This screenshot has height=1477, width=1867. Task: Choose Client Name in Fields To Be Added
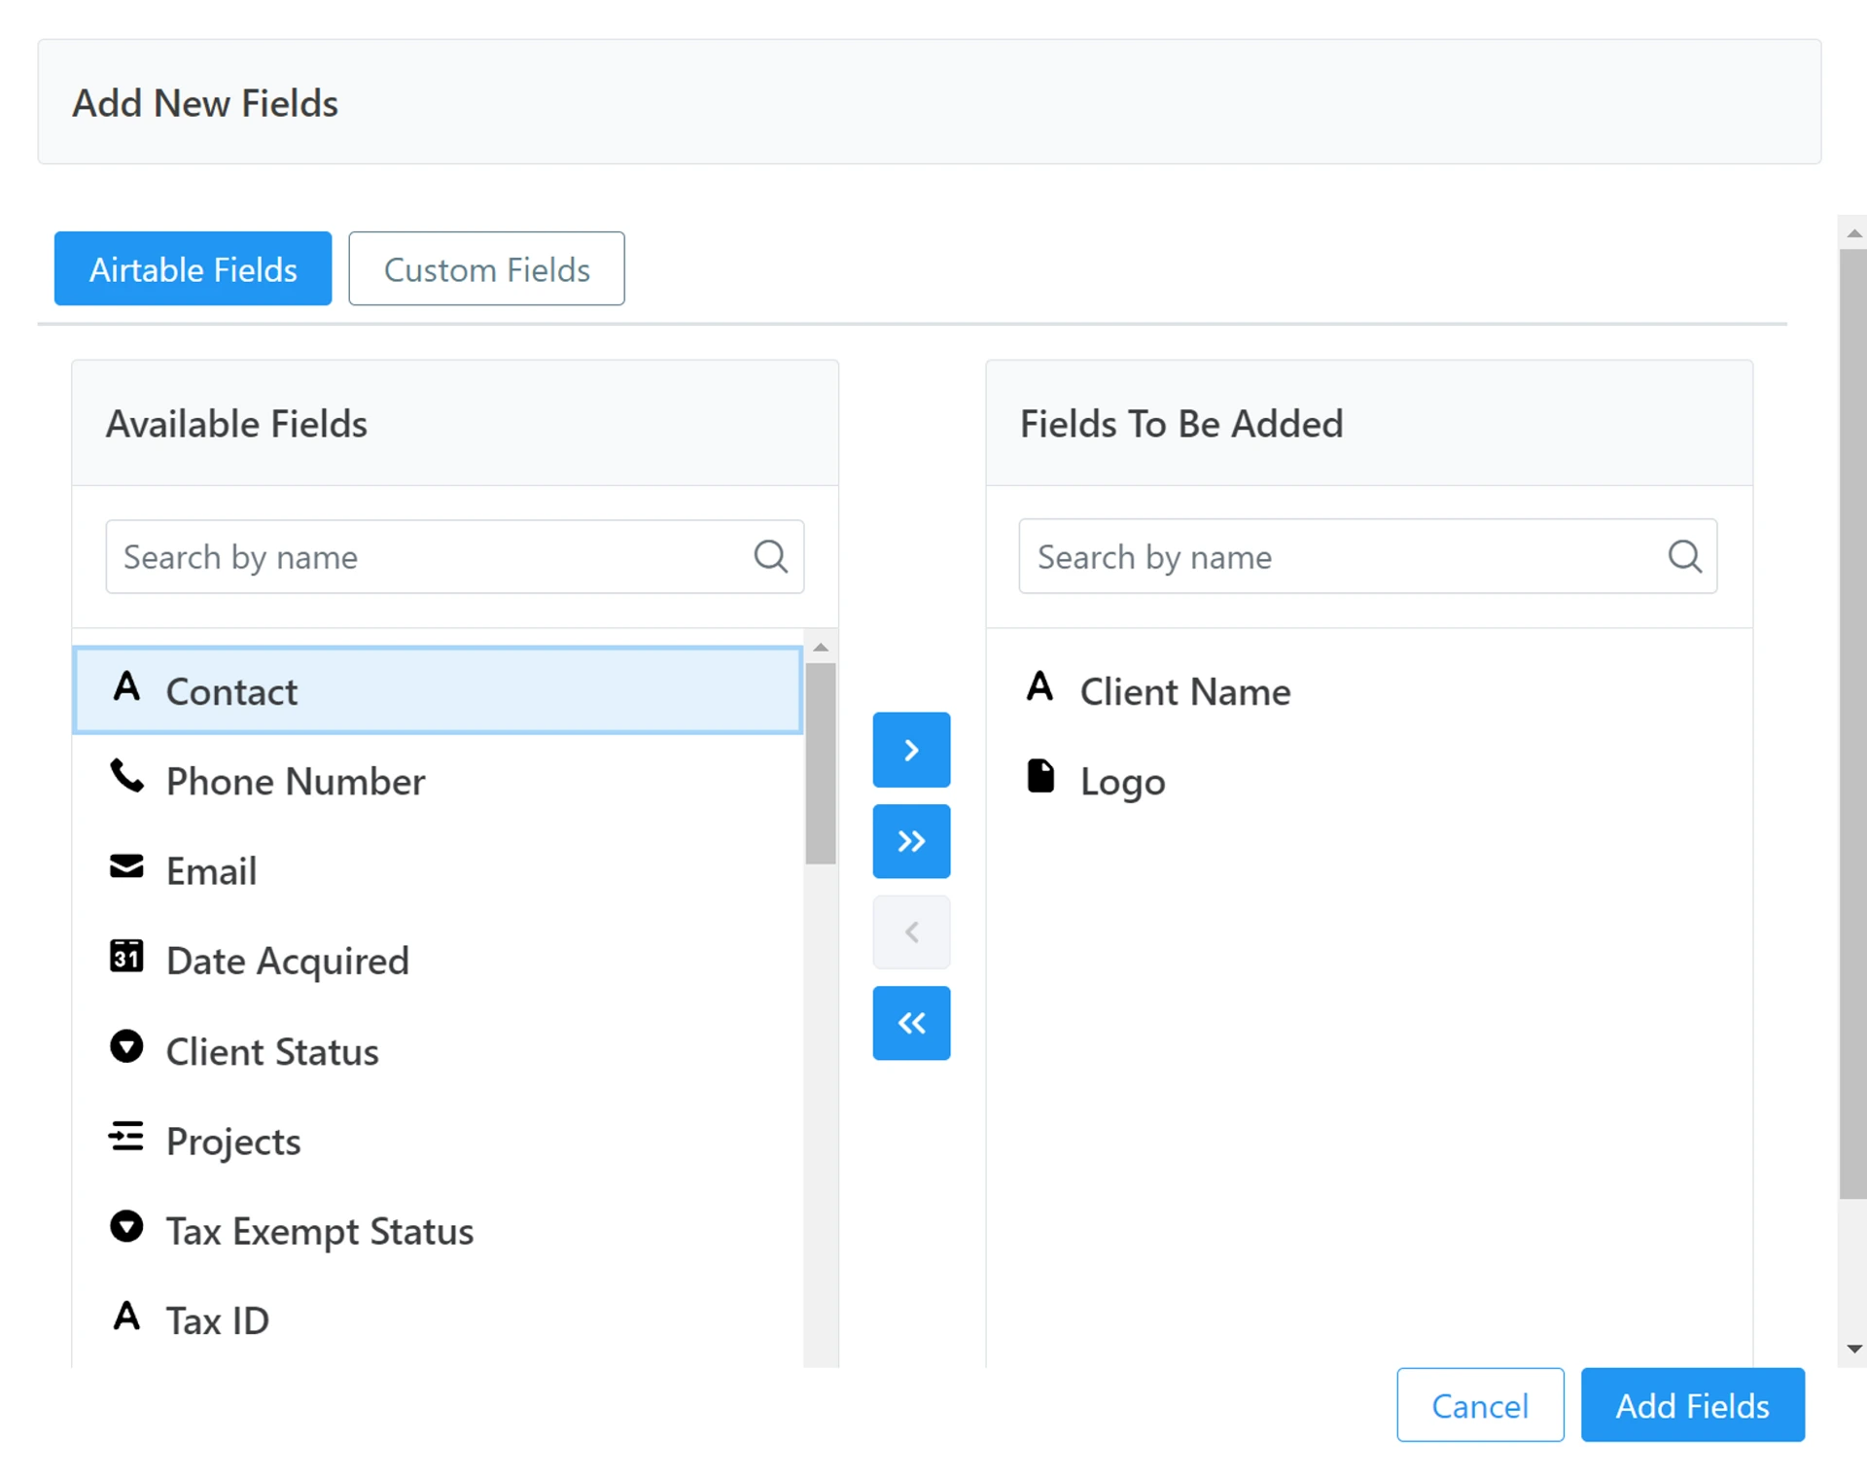[1184, 691]
